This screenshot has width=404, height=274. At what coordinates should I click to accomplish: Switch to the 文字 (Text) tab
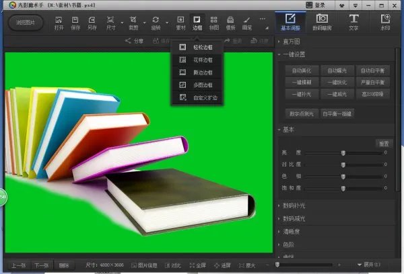coord(353,21)
